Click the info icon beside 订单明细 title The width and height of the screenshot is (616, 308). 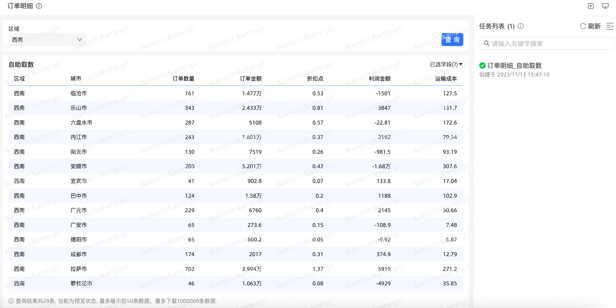(39, 6)
